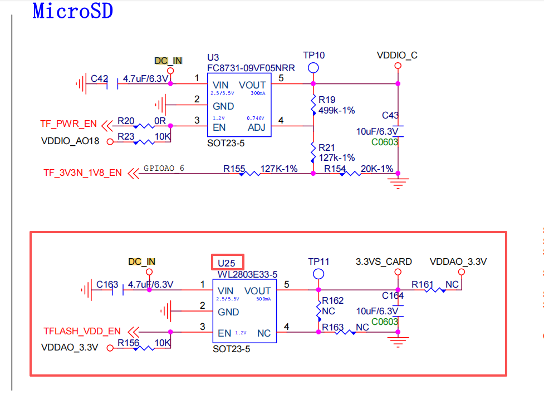Screen dimensions: 544x400
Task: Click the R162 resistor designator
Action: [333, 300]
